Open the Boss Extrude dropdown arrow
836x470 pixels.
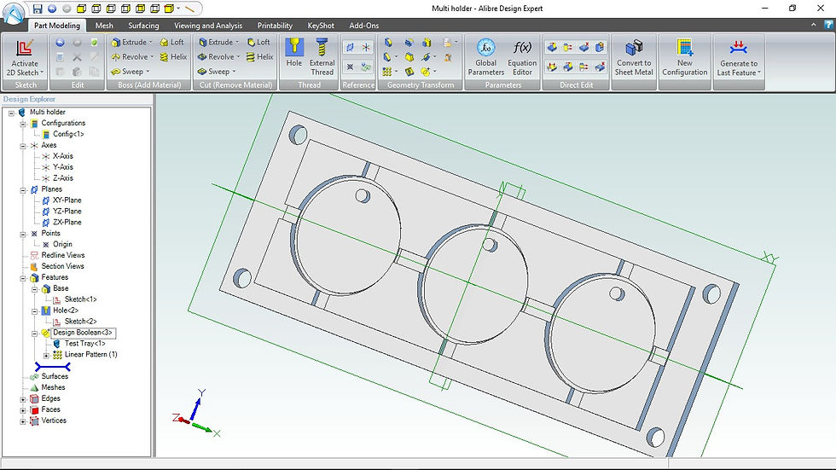pos(150,42)
